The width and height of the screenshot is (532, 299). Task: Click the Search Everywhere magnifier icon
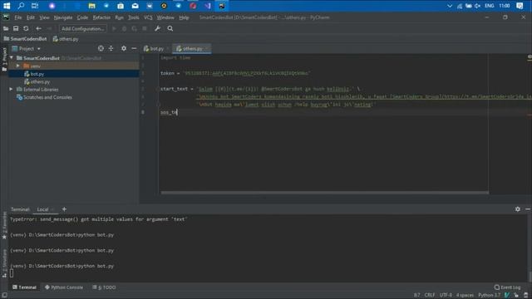tap(170, 28)
